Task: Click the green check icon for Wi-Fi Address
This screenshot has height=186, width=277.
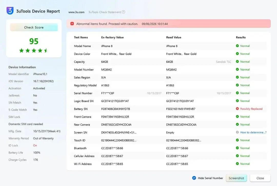Action: pyautogui.click(x=237, y=163)
